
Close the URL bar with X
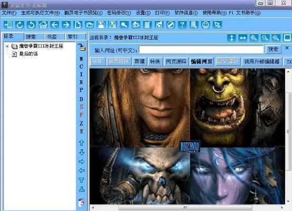[287, 48]
